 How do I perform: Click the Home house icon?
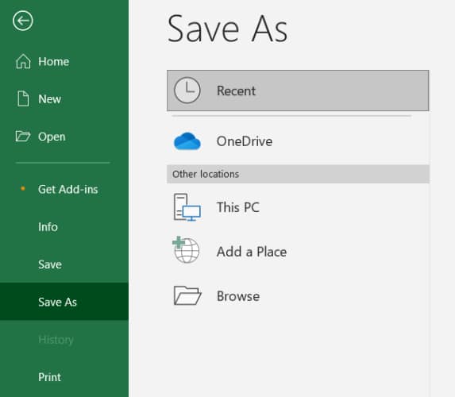click(23, 61)
